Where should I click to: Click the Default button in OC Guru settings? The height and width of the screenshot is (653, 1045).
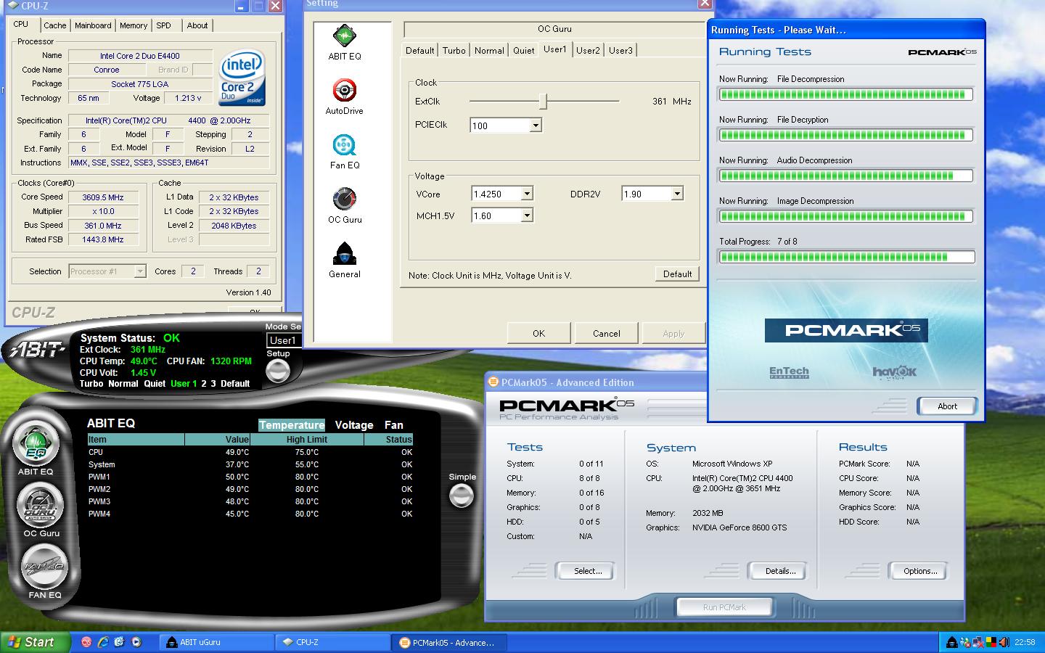pyautogui.click(x=677, y=274)
